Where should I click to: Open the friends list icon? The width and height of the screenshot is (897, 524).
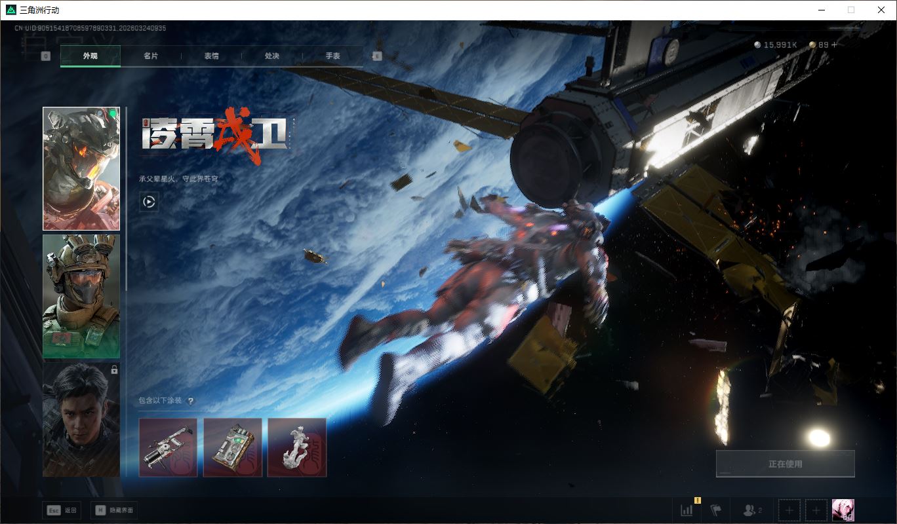(751, 510)
